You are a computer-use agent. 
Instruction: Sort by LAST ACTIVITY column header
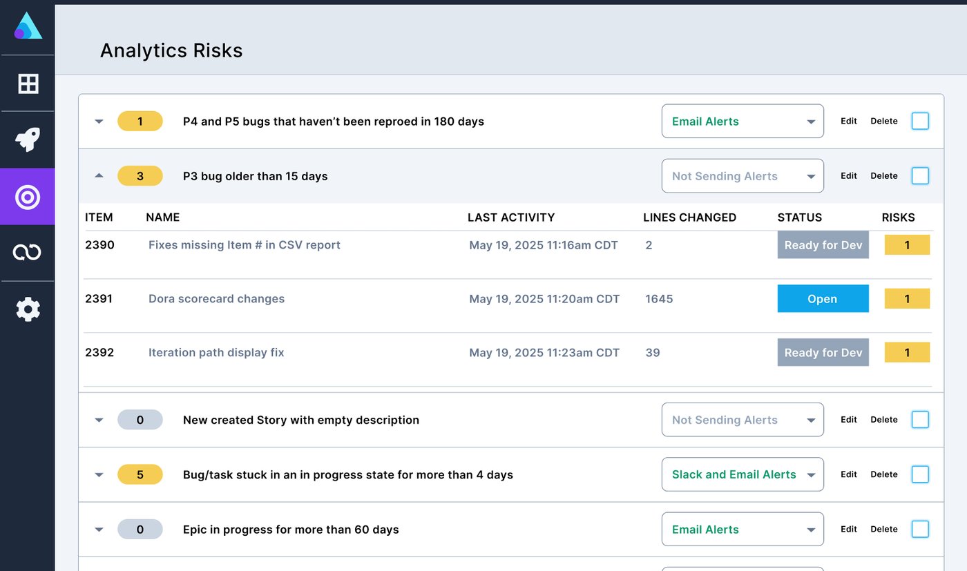[x=511, y=217]
